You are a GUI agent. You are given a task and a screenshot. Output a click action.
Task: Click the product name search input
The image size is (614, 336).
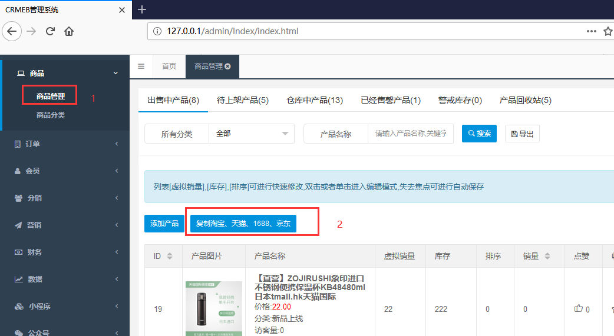410,134
